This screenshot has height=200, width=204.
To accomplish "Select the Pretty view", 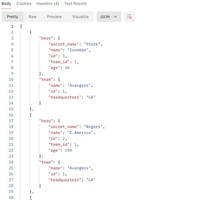I will (x=12, y=17).
